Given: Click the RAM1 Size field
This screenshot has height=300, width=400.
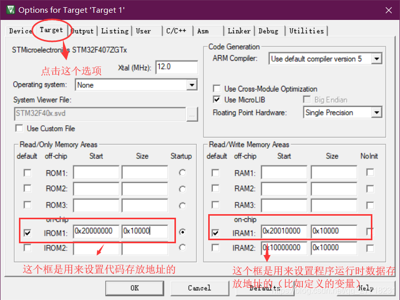Looking at the screenshot, I should coord(334,173).
